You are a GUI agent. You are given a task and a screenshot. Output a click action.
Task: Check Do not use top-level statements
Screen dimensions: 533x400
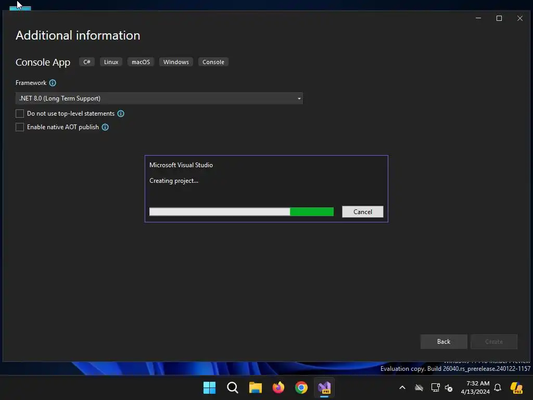pos(20,114)
